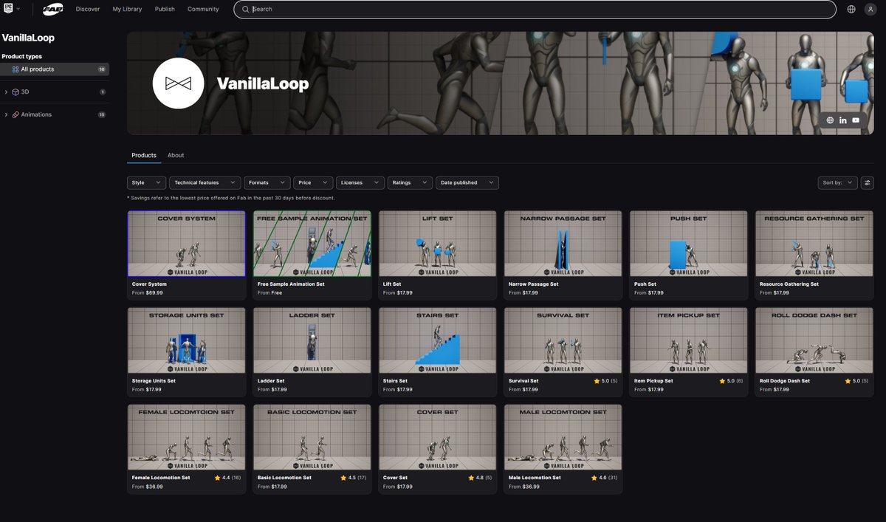Viewport: 886px width, 522px height.
Task: Open the Lift Set thumbnail
Action: click(437, 244)
